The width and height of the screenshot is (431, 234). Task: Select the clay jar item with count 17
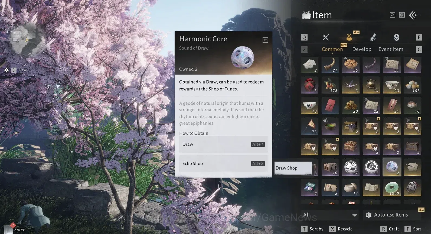[x=351, y=188]
